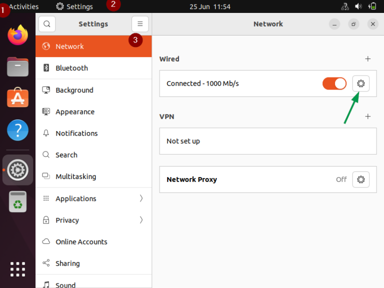This screenshot has height=288, width=384.
Task: Open the Trash from the dock
Action: 17,201
